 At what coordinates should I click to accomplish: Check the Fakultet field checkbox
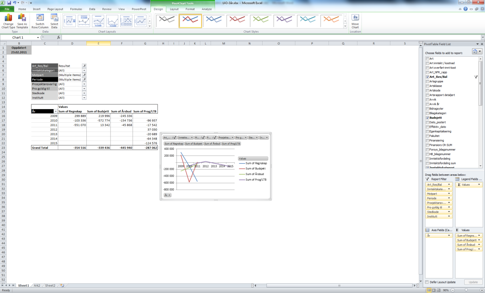tap(428, 136)
